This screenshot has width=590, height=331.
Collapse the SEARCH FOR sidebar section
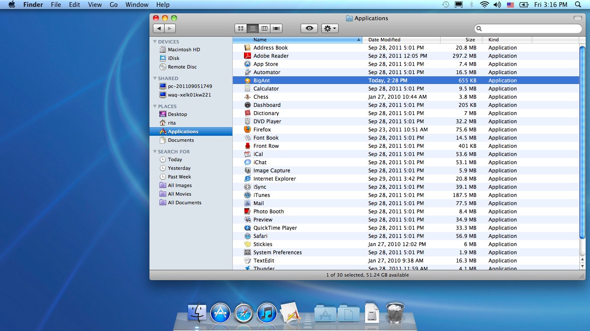click(155, 152)
